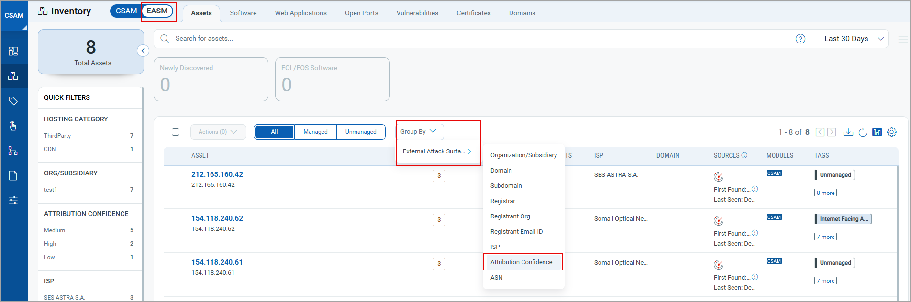Viewport: 911px width, 302px height.
Task: Click EASM source icon for 154.118.240.62
Action: click(719, 221)
